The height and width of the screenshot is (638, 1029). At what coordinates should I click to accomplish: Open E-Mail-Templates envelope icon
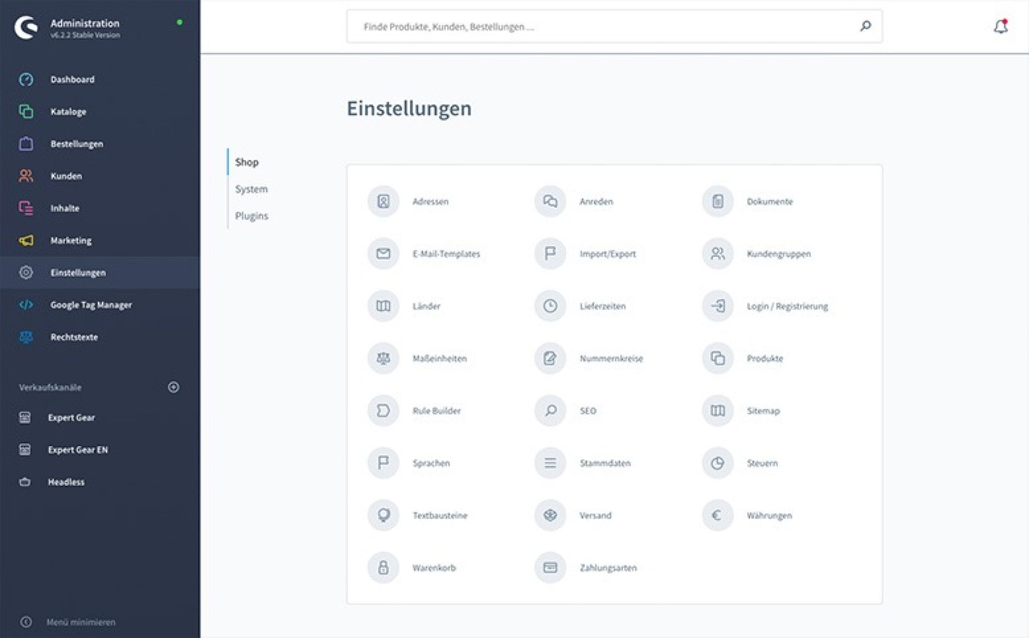pyautogui.click(x=383, y=254)
